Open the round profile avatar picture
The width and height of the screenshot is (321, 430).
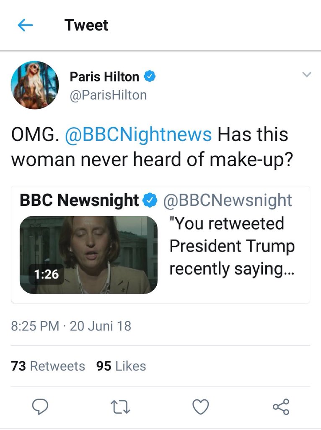[x=35, y=85]
